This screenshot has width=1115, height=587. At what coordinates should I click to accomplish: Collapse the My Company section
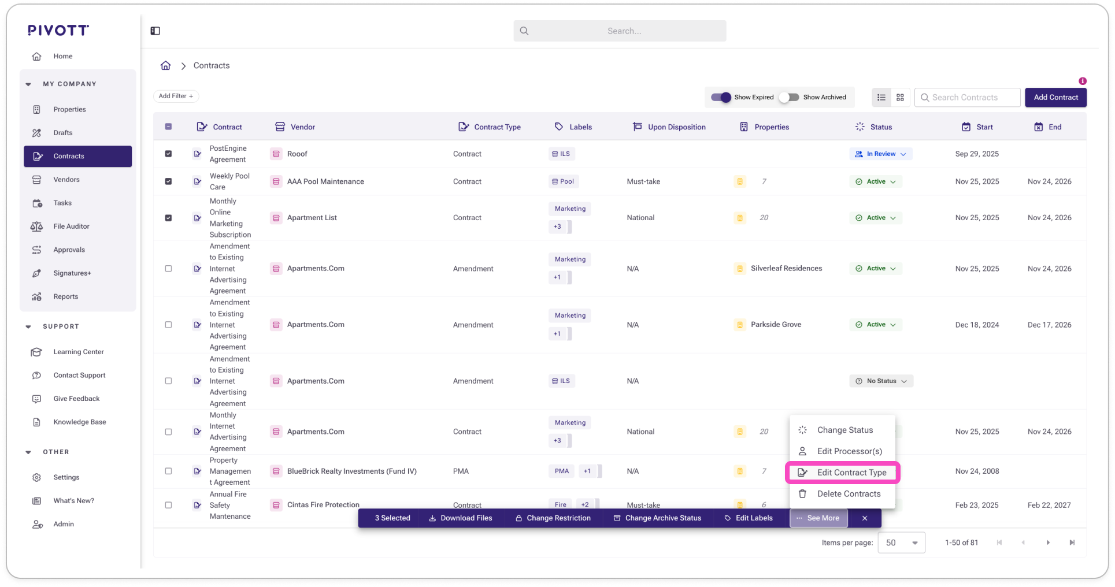point(28,84)
